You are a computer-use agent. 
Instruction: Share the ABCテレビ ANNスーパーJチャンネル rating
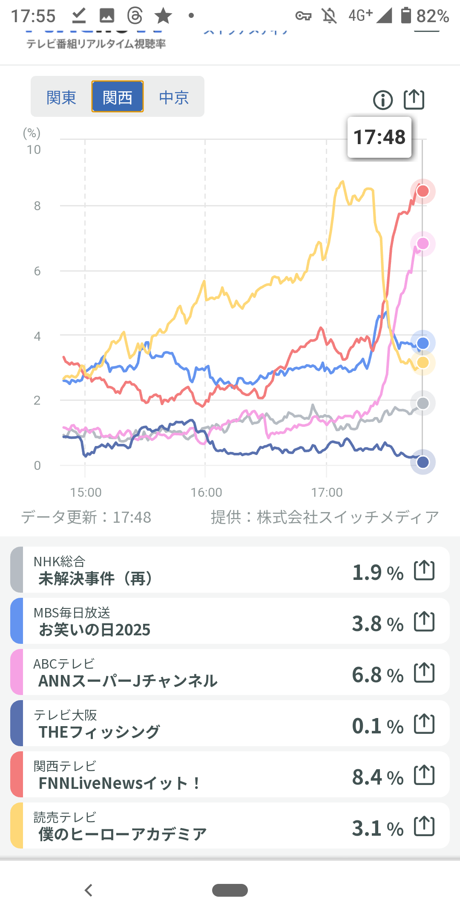pos(424,673)
